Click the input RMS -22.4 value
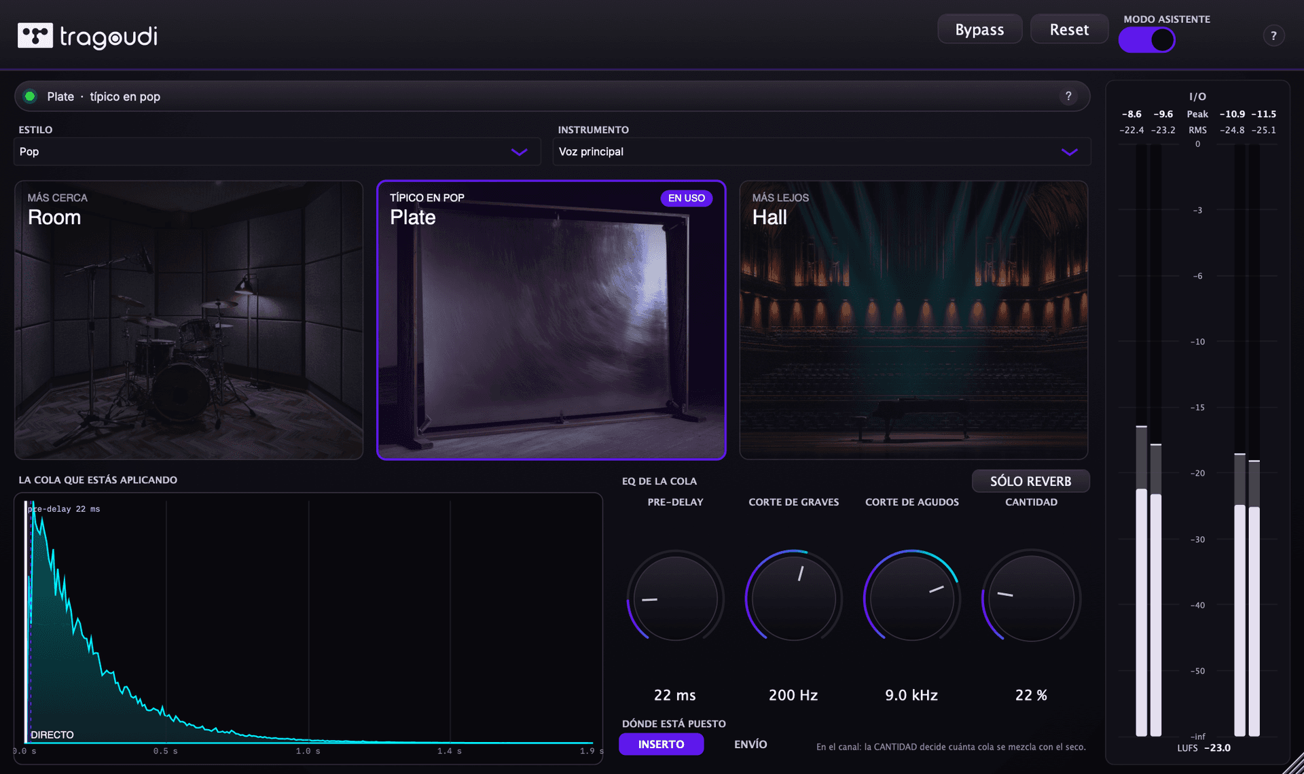This screenshot has height=774, width=1304. click(x=1131, y=130)
